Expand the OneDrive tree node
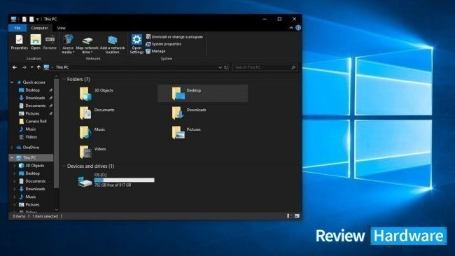Viewport: 455px width, 256px height. pos(12,148)
